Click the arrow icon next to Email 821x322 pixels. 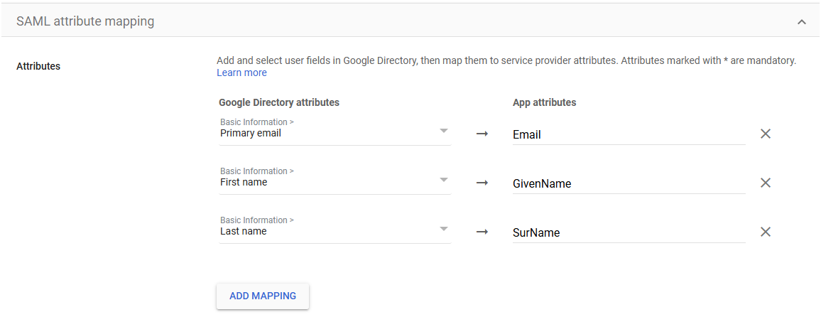[482, 134]
